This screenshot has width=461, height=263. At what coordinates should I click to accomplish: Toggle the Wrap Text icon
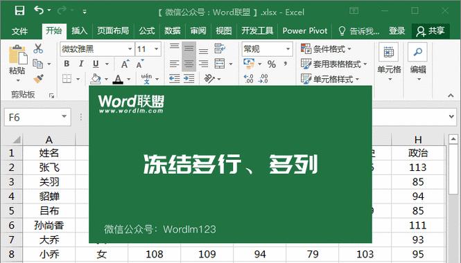coord(220,48)
